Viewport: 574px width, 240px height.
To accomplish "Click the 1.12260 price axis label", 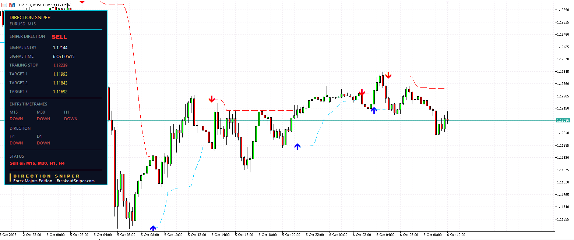I will (564, 83).
